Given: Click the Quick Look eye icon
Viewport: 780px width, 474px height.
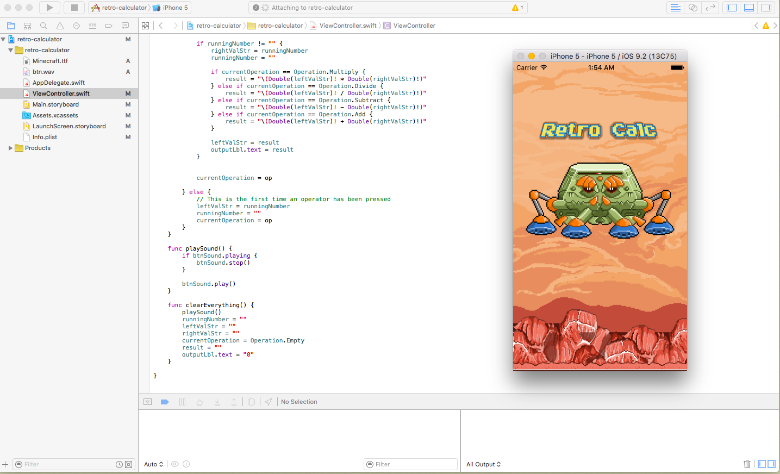Looking at the screenshot, I should [174, 464].
